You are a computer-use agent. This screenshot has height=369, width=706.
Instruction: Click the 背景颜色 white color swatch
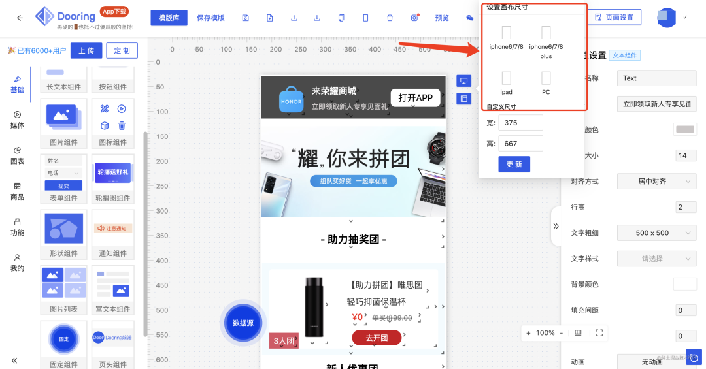[685, 284]
